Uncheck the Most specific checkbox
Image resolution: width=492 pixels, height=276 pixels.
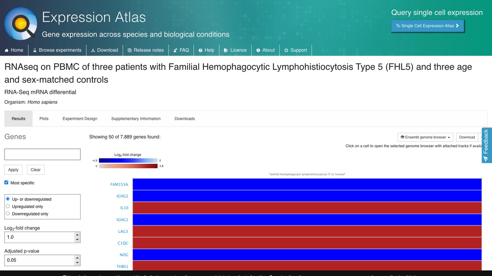tap(6, 182)
